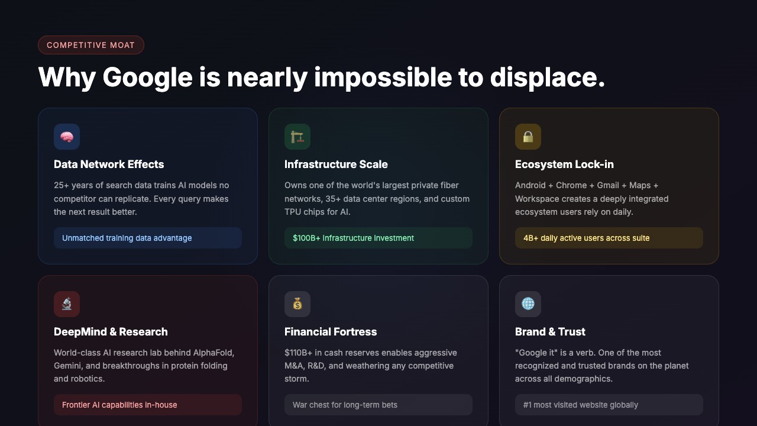Click the 'Brand & Trust' card heading
Viewport: 757px width, 426px height.
point(550,332)
